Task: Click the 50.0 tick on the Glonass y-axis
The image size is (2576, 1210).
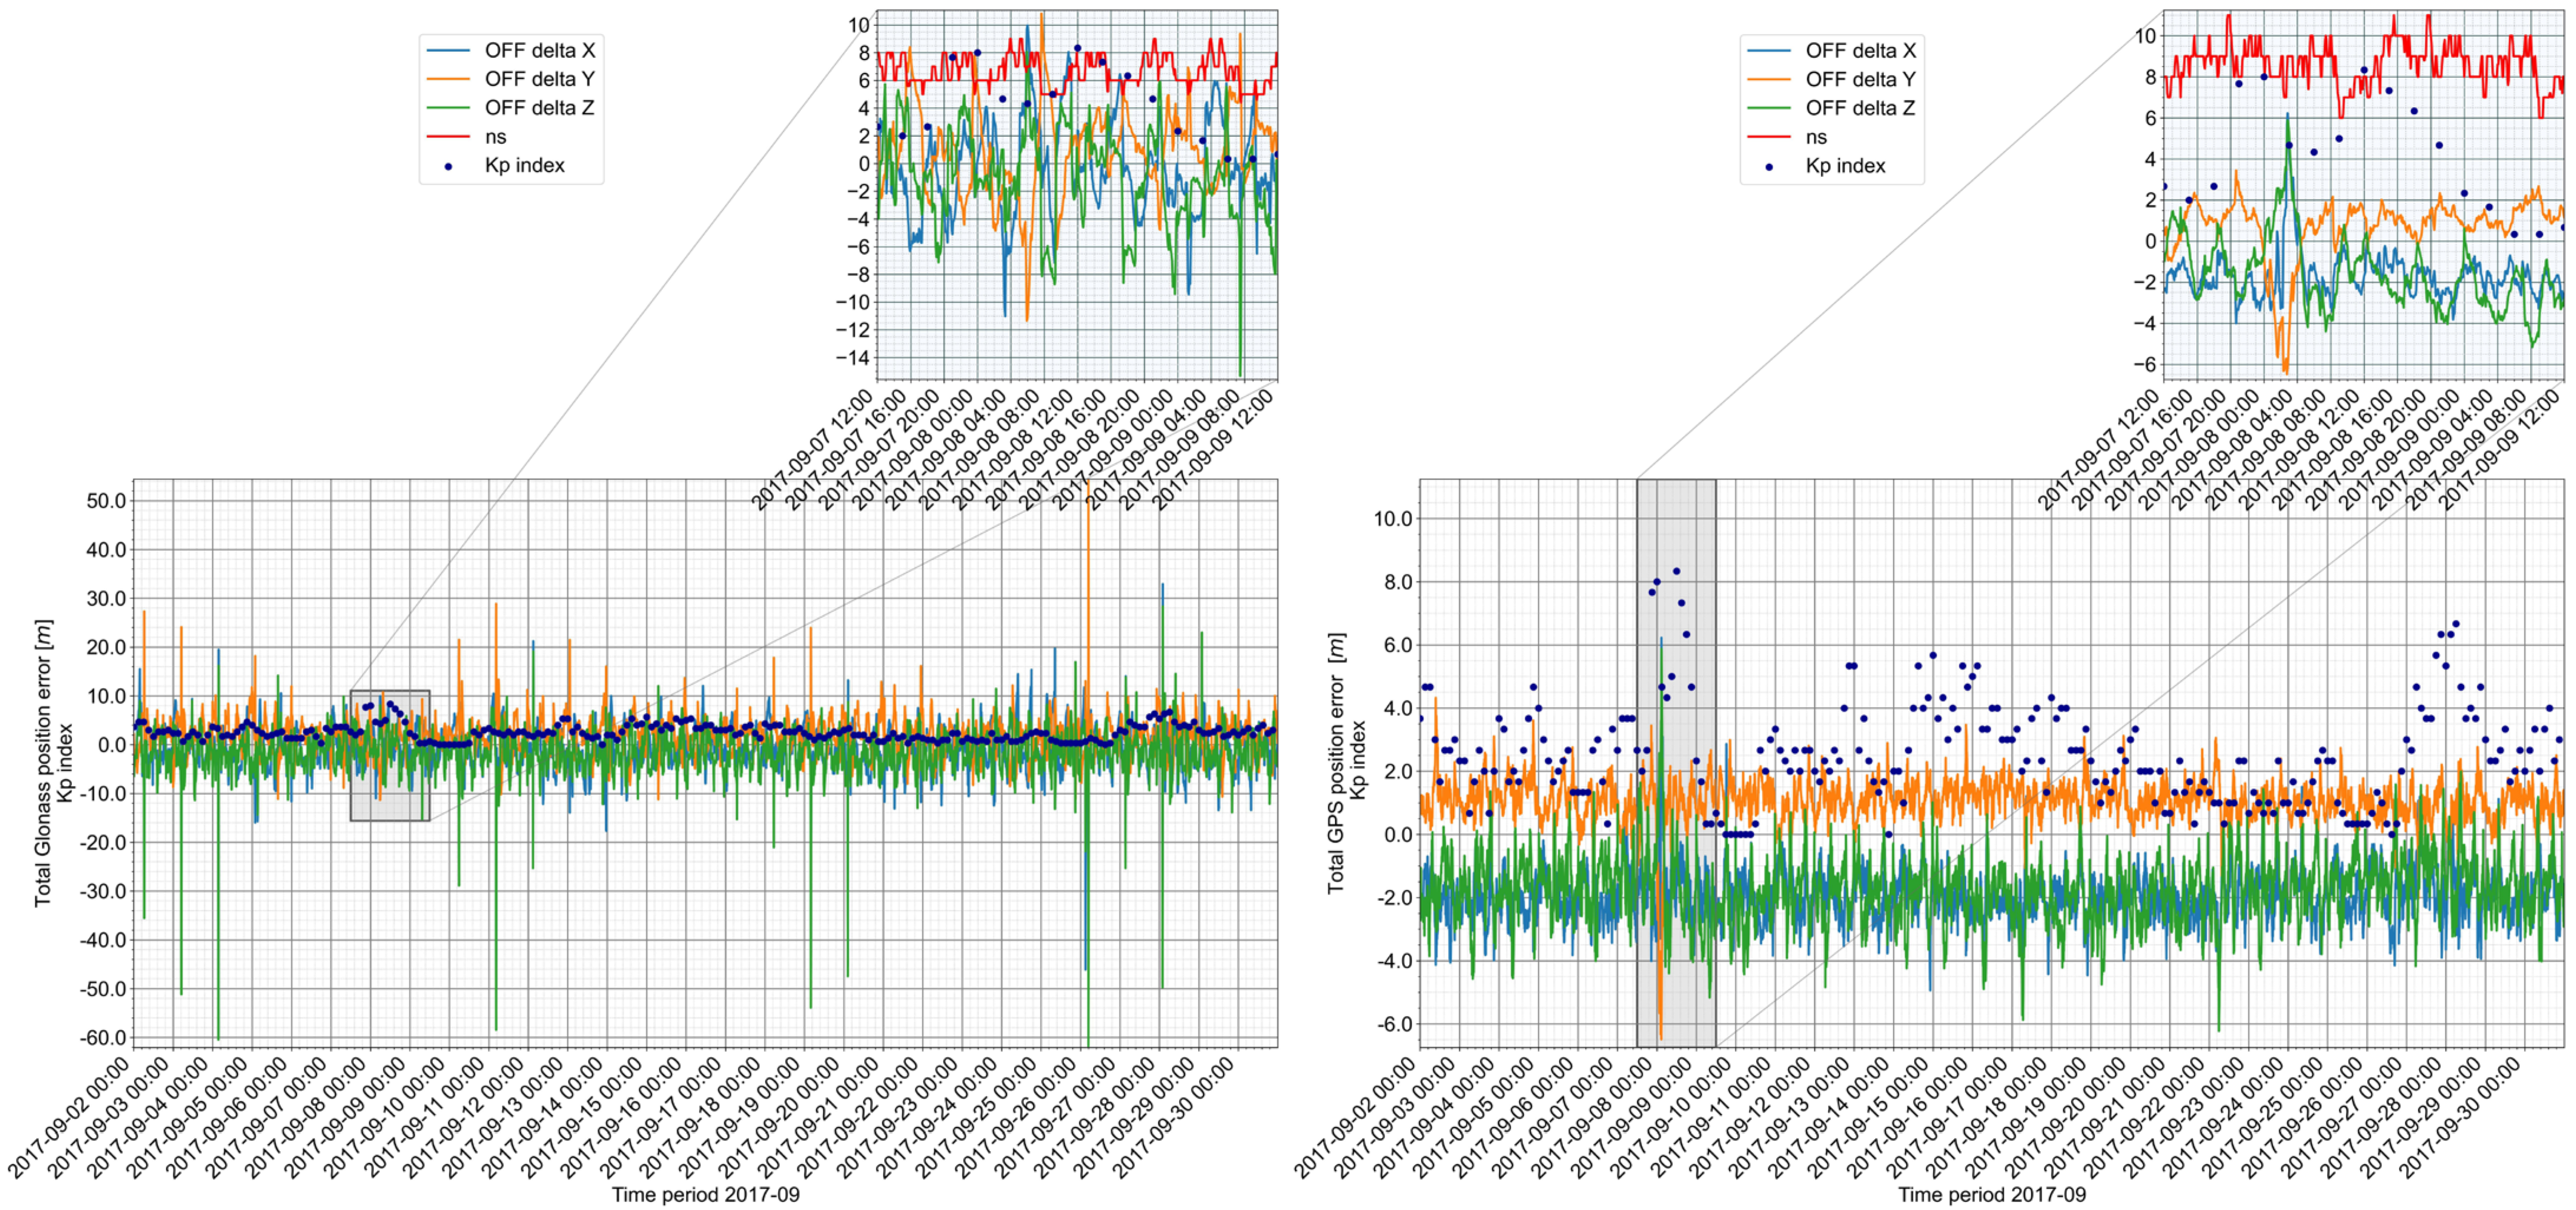Action: click(106, 501)
